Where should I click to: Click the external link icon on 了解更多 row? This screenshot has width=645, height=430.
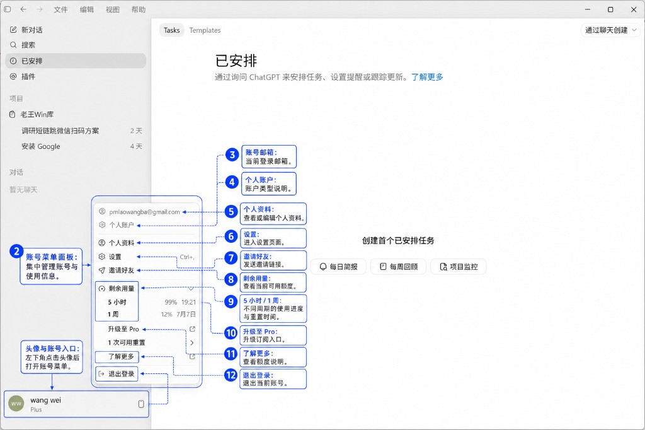coord(192,357)
